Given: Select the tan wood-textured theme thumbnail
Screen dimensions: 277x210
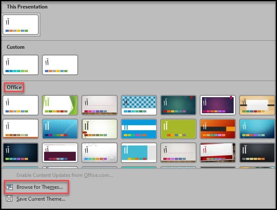Looking at the screenshot, I should [x=257, y=105].
